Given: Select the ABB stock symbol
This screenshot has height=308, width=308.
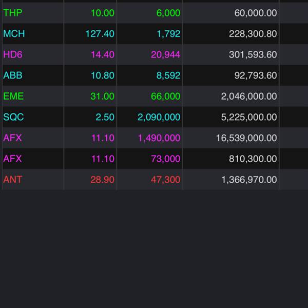Looking at the screenshot, I should (x=13, y=75).
